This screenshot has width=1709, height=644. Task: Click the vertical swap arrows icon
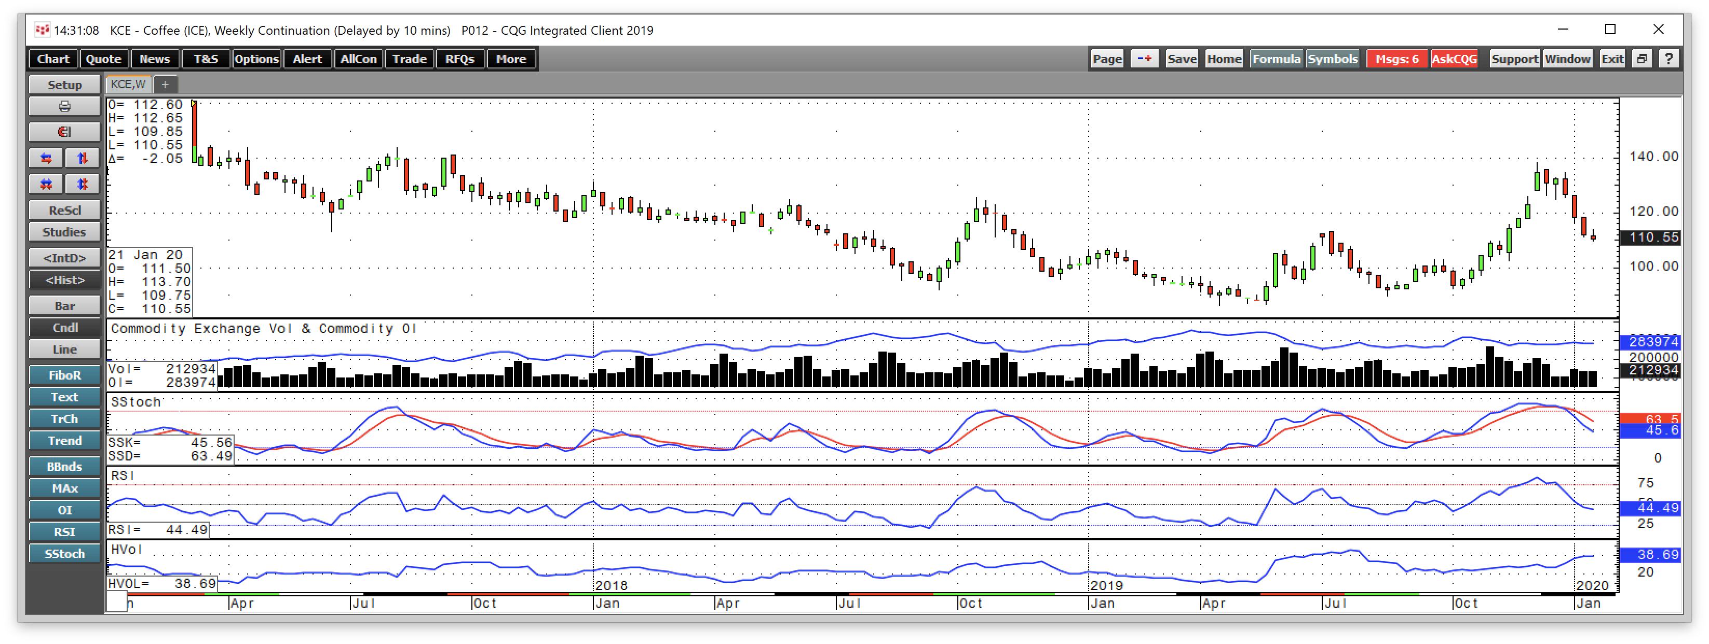pos(82,158)
